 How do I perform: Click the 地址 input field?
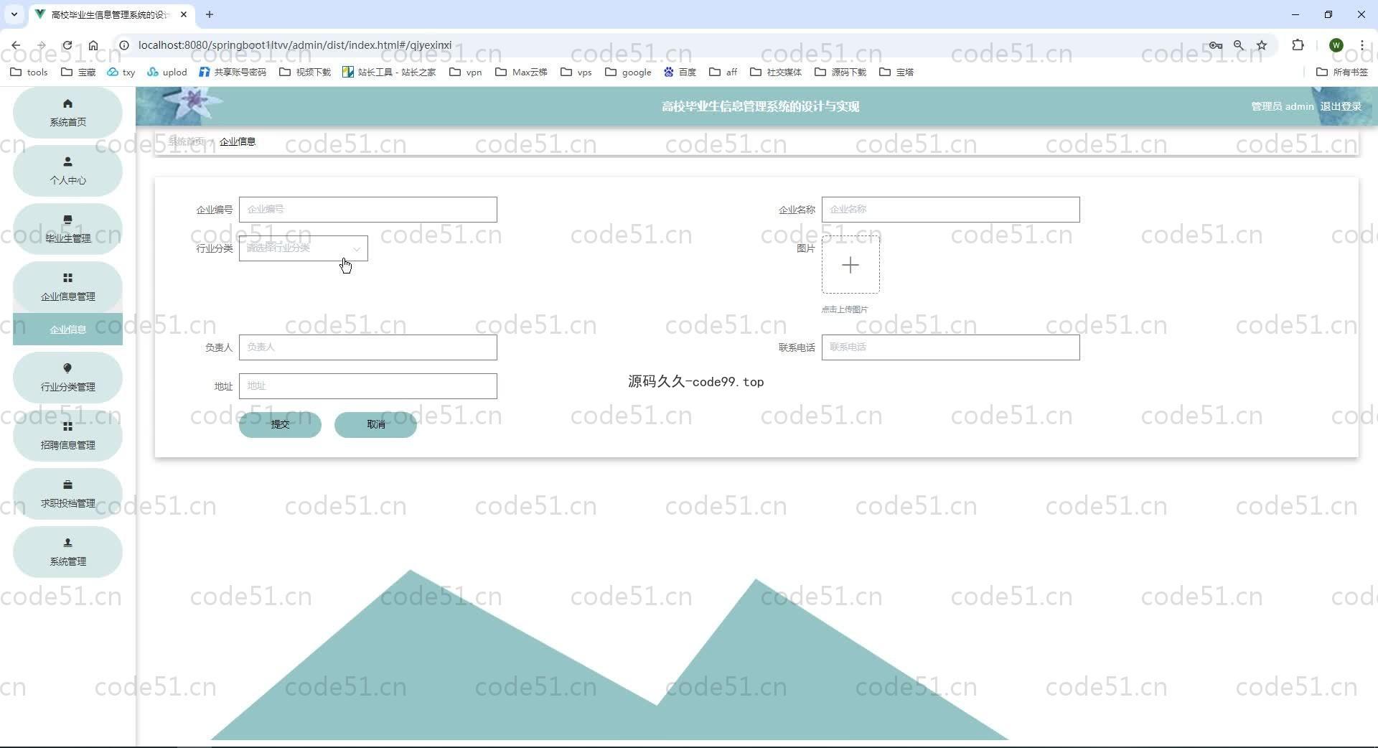[367, 386]
